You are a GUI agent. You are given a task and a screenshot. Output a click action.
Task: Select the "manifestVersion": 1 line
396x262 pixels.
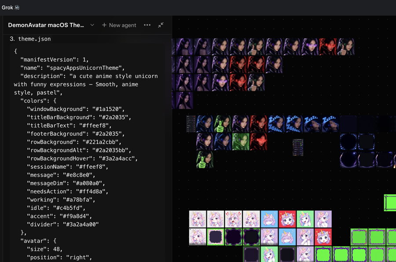pos(54,60)
